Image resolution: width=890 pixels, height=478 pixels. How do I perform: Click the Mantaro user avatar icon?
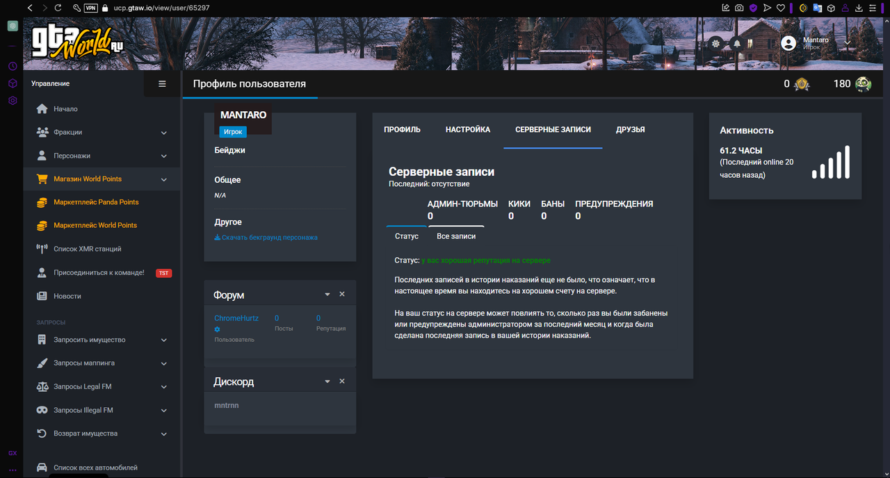pyautogui.click(x=788, y=43)
